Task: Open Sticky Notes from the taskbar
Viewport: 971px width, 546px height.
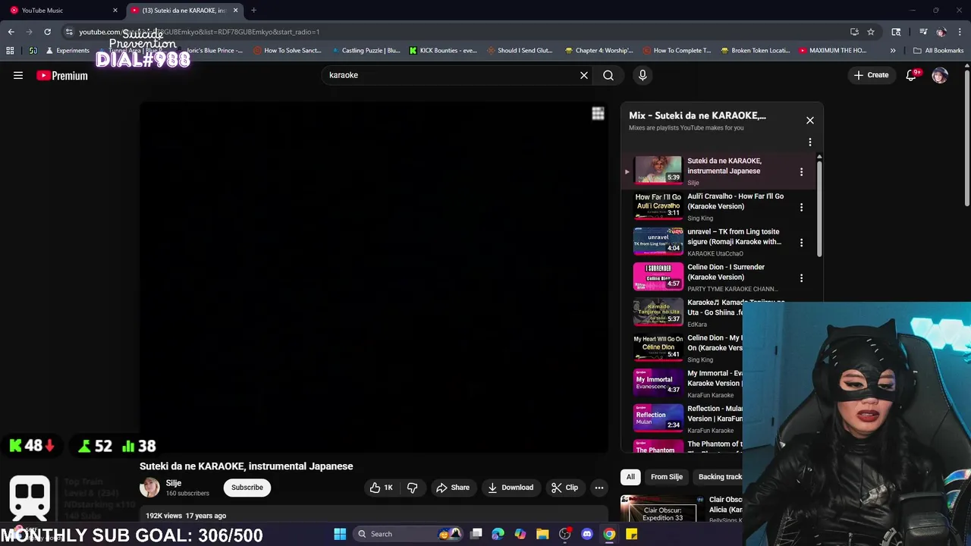Action: 631,534
